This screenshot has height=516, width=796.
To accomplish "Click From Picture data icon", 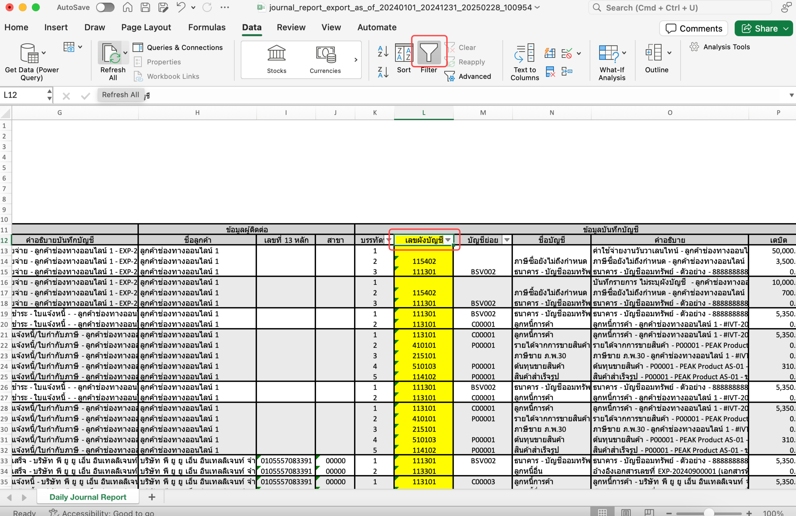I will [x=69, y=47].
